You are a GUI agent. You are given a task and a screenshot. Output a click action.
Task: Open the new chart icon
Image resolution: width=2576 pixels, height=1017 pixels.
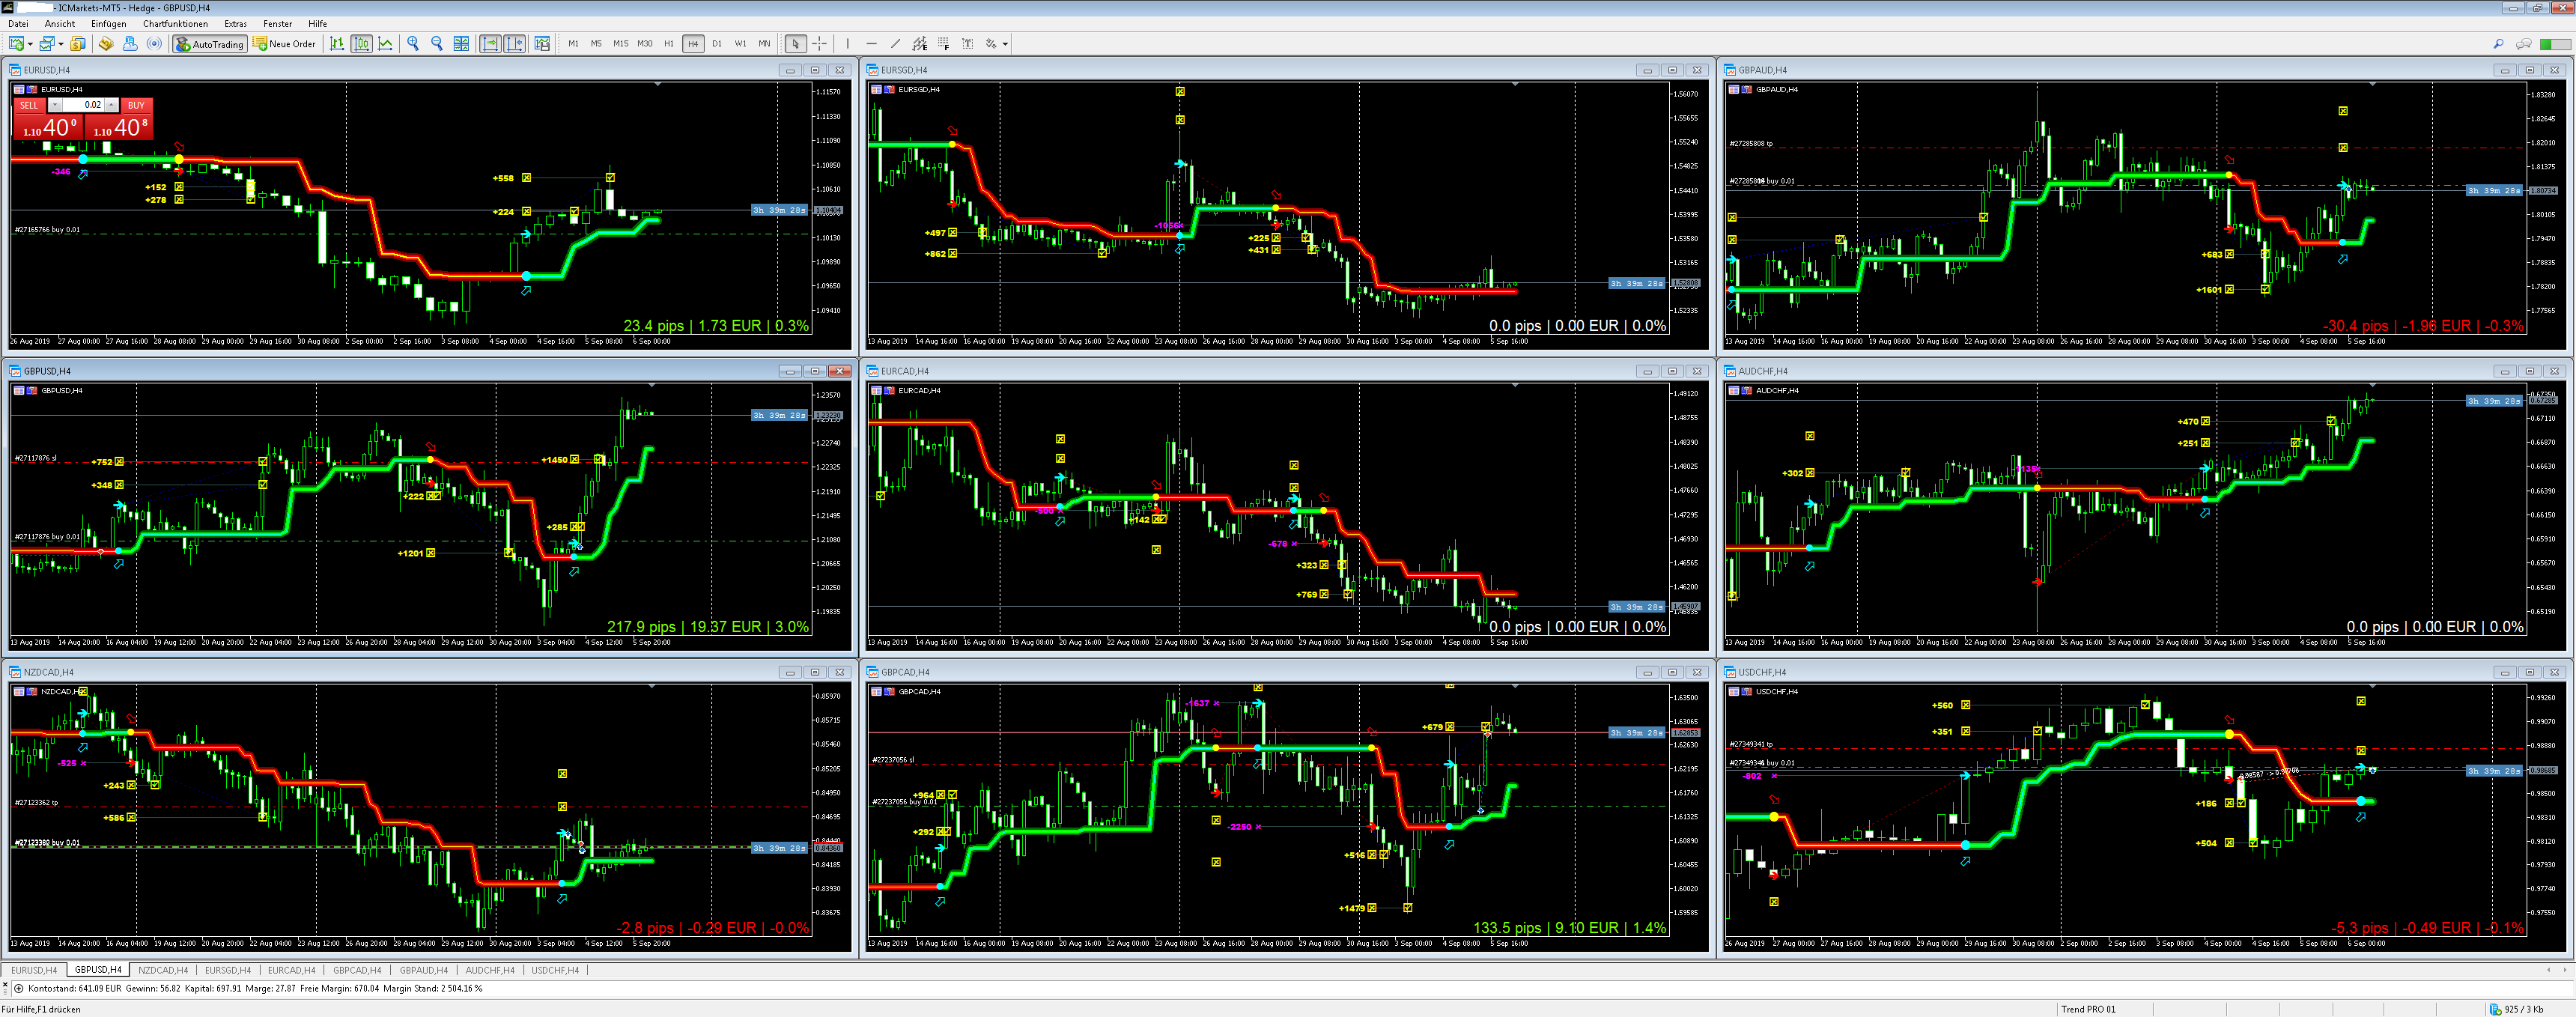(x=16, y=44)
